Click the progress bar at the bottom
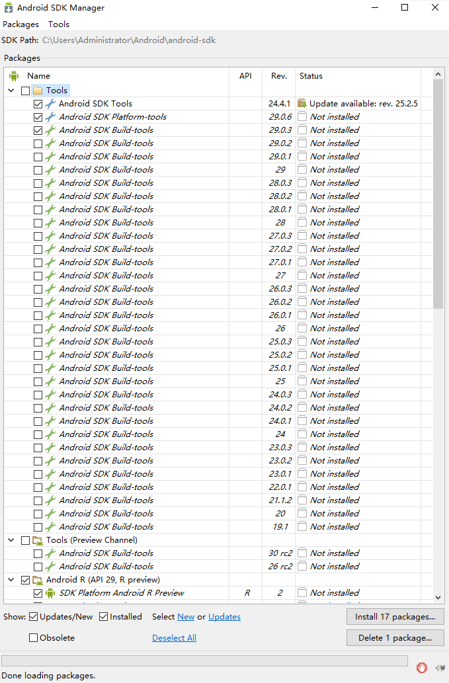449x683 pixels. (x=205, y=661)
